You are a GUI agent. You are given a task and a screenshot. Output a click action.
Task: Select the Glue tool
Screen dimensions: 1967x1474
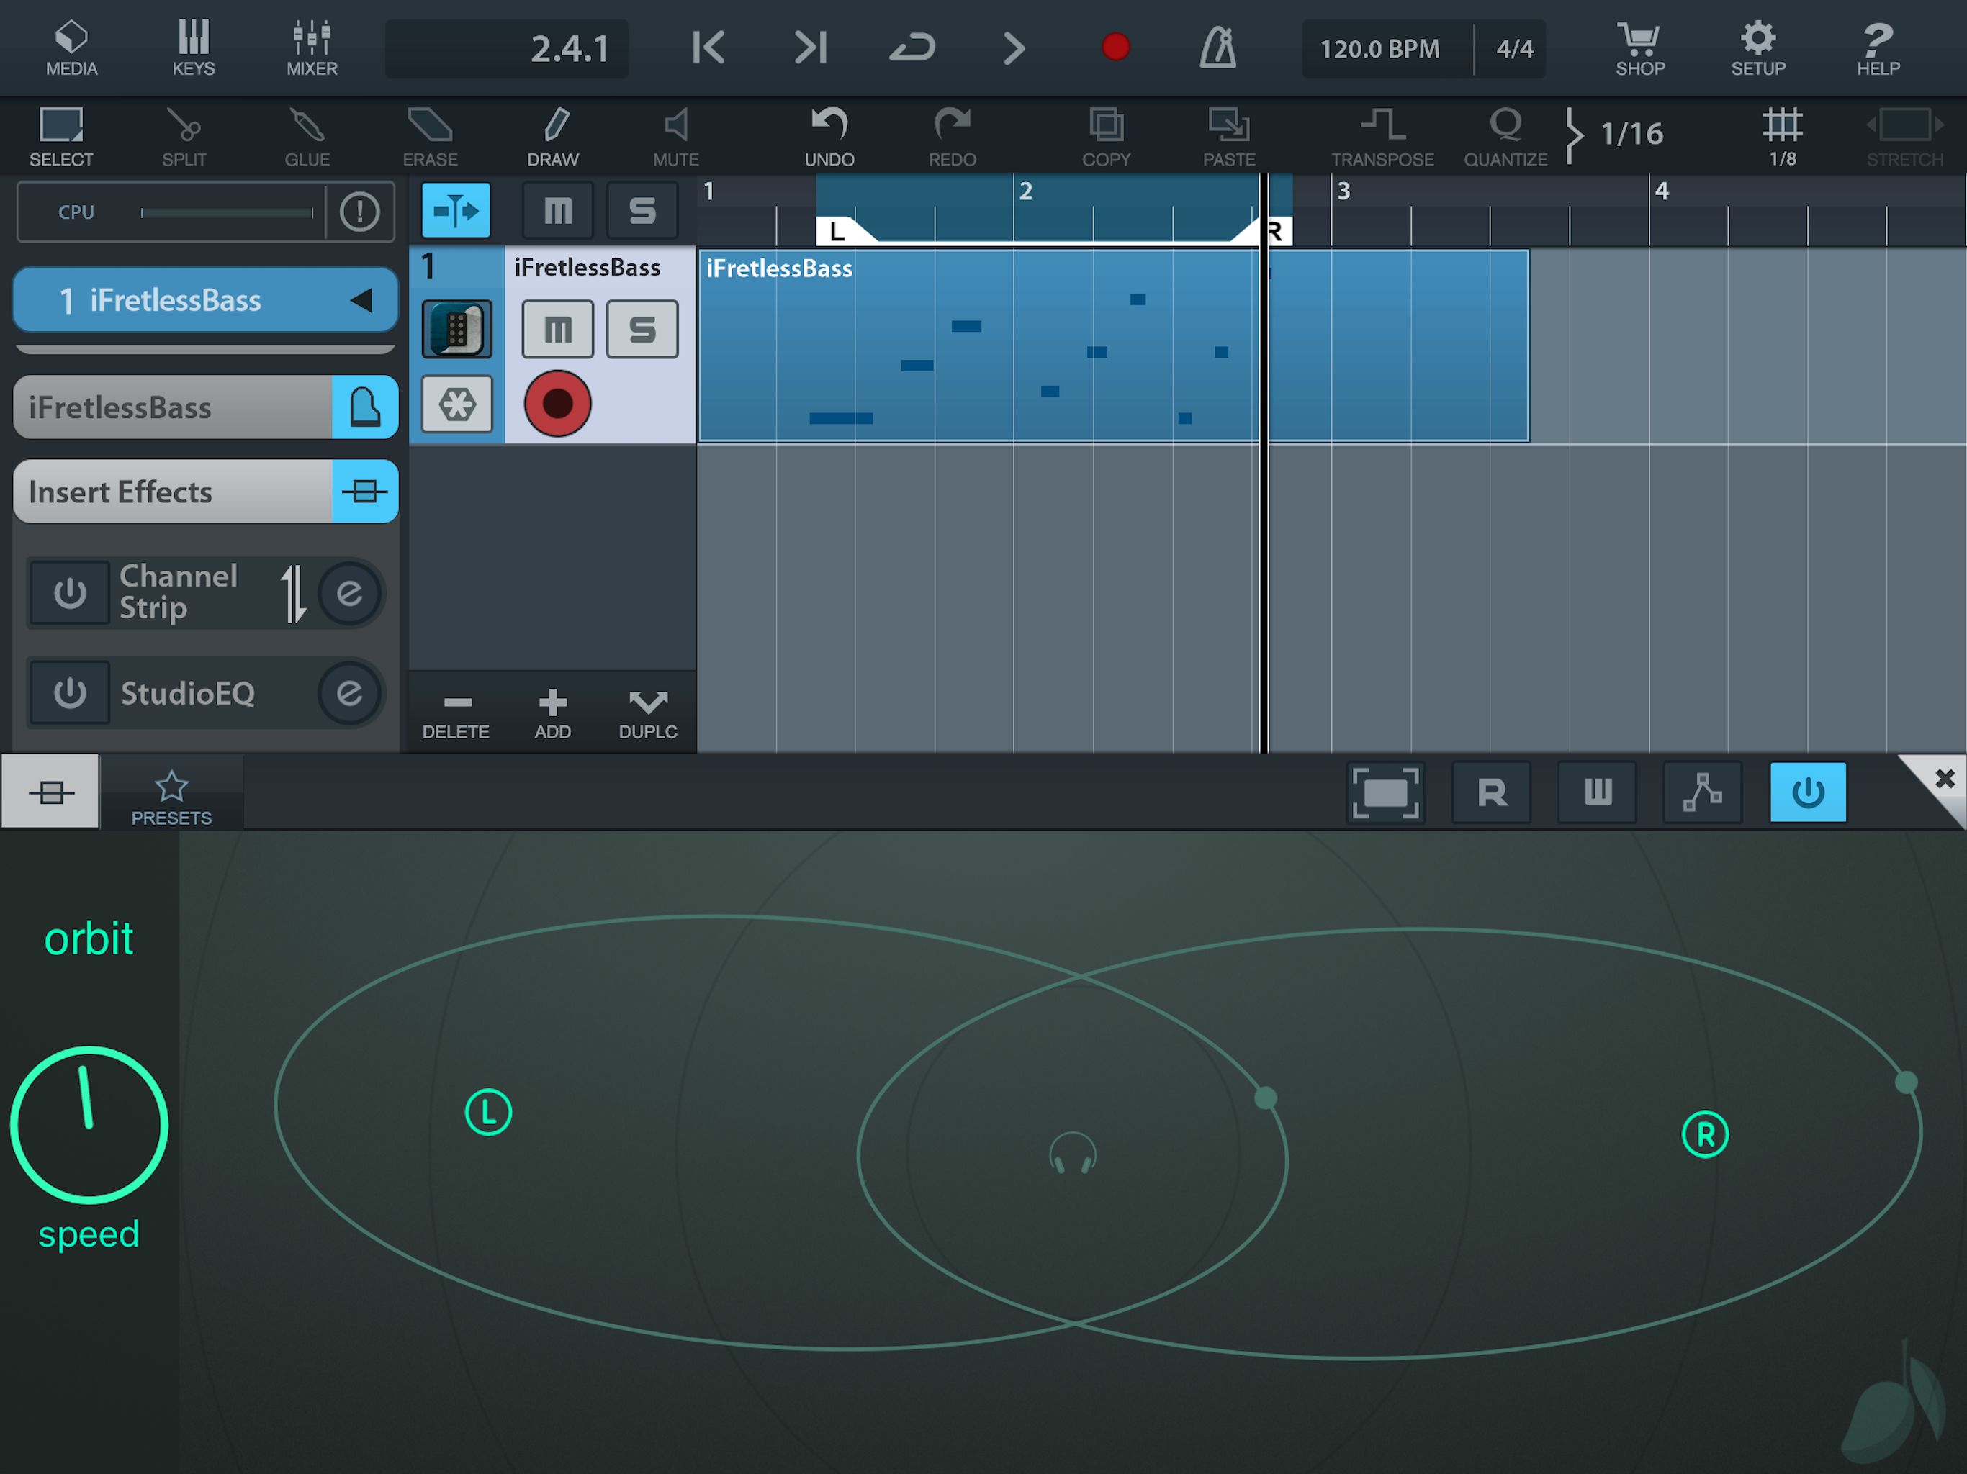click(x=307, y=136)
